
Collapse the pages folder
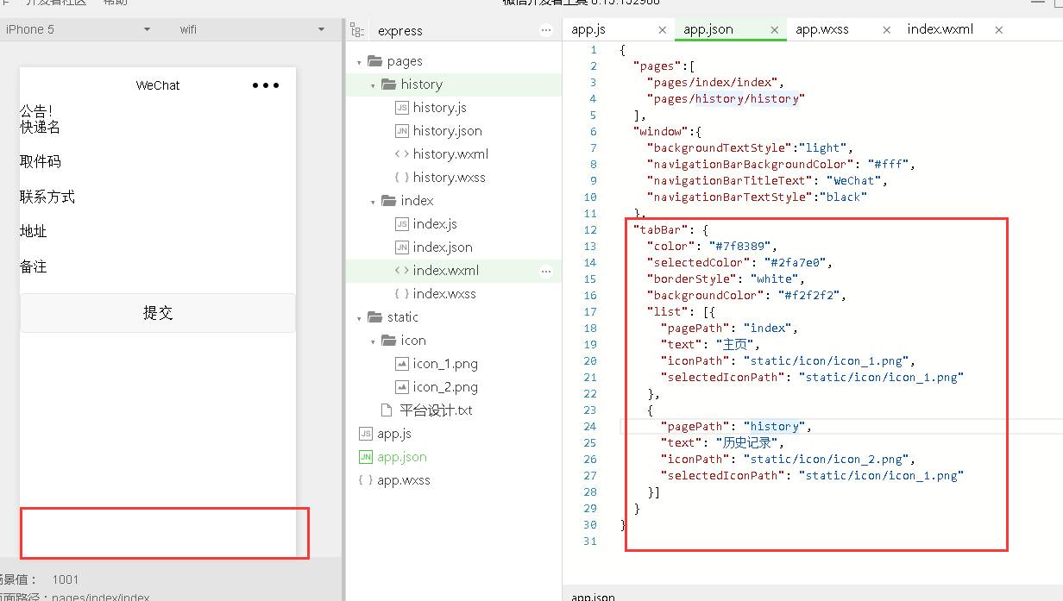360,62
